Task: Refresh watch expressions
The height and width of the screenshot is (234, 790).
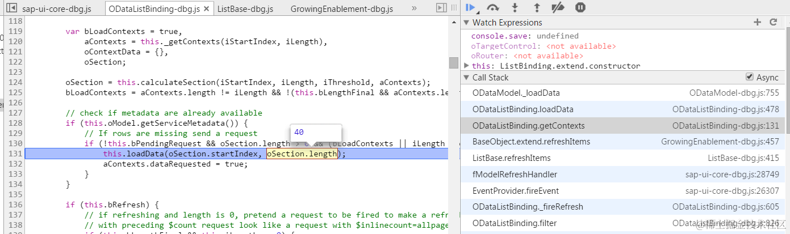Action: (773, 22)
